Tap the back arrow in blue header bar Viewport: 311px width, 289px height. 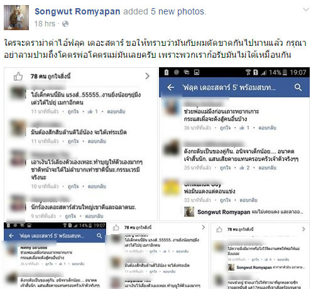pos(171,87)
